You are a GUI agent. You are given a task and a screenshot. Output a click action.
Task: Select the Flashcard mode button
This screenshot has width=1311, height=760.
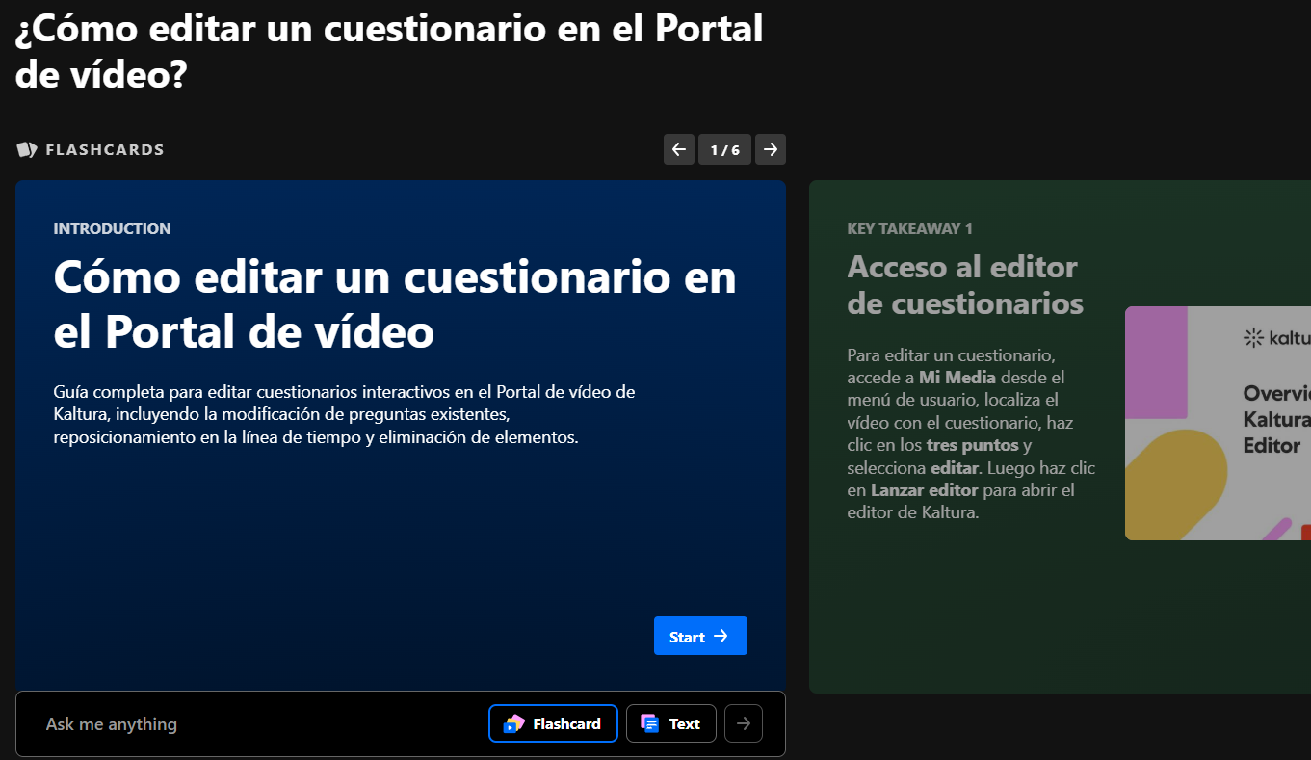[553, 724]
